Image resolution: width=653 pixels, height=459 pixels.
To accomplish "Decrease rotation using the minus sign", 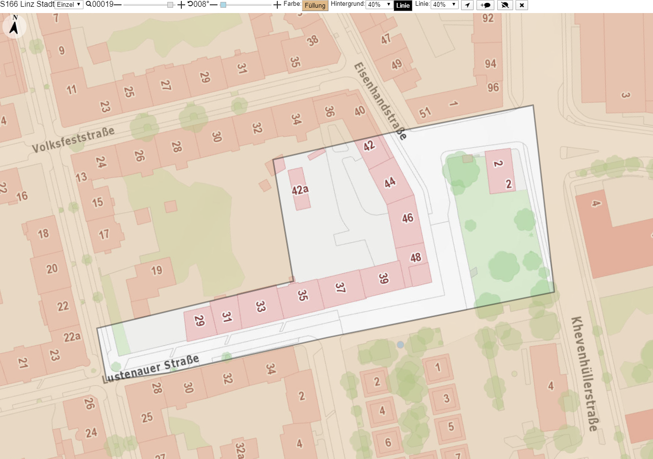I will point(214,5).
